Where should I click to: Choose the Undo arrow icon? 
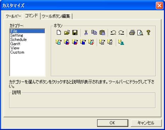click(x=113, y=32)
